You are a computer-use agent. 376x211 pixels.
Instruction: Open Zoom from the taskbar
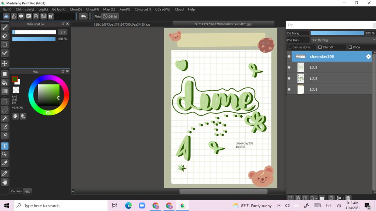pyautogui.click(x=142, y=206)
